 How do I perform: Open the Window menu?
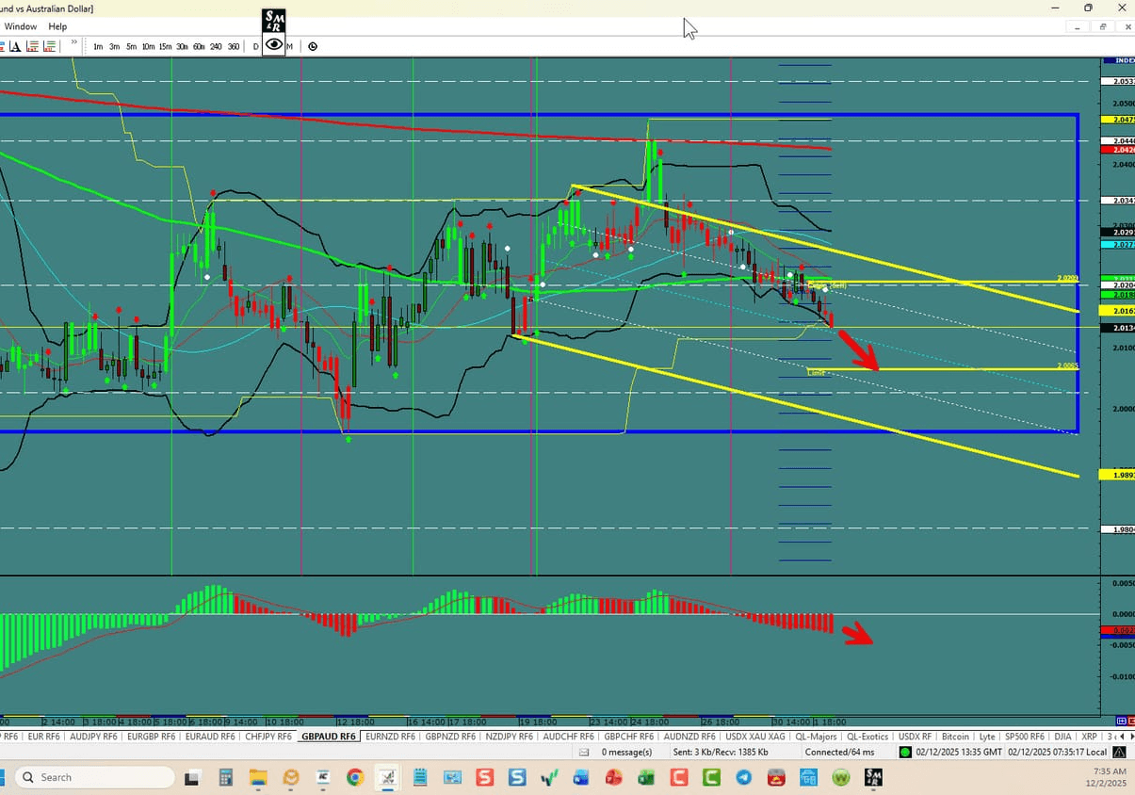[20, 26]
